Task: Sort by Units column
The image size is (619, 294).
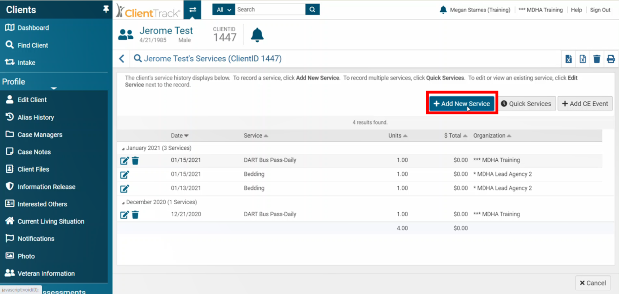Action: coord(398,136)
